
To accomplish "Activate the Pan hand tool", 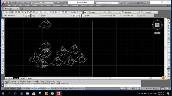I will pyautogui.click(x=51, y=12).
